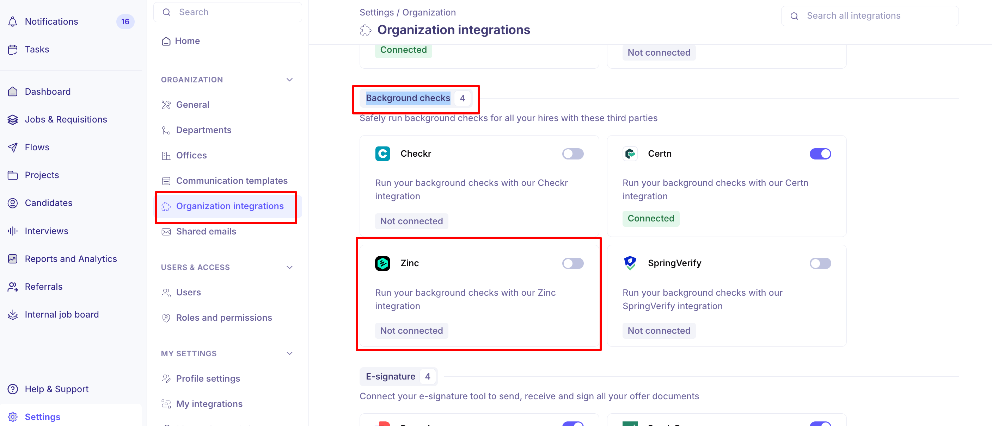Select the Background checks section label
Image resolution: width=992 pixels, height=426 pixels.
pos(408,98)
